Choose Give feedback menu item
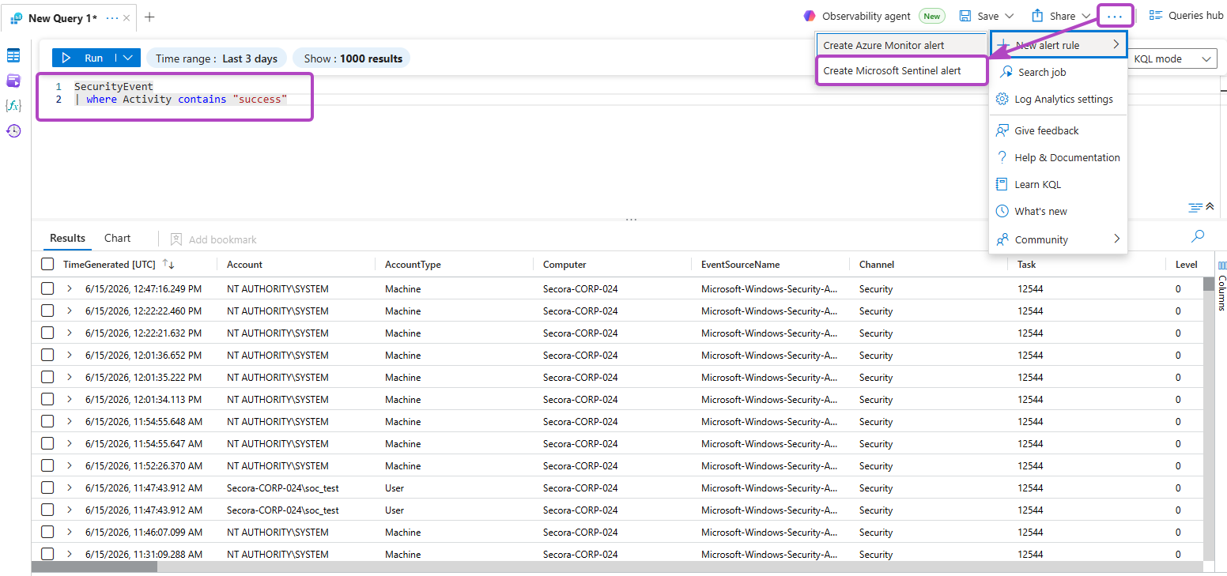The width and height of the screenshot is (1227, 576). [x=1059, y=130]
